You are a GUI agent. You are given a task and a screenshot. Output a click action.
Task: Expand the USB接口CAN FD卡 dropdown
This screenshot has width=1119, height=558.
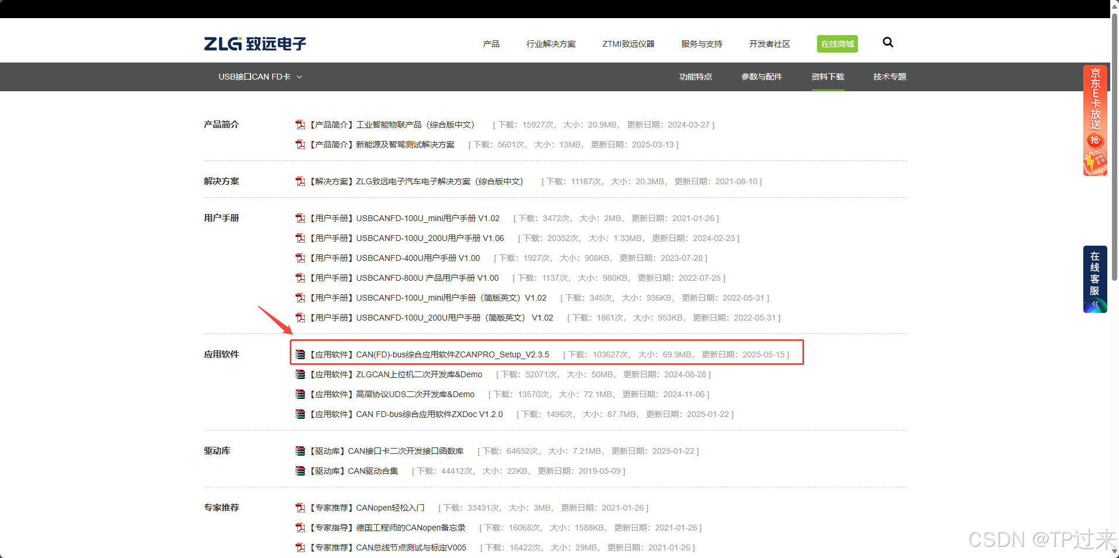point(260,77)
